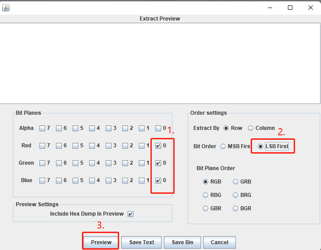Check the Alpha 5 bit plane
The image size is (321, 250).
pos(76,129)
